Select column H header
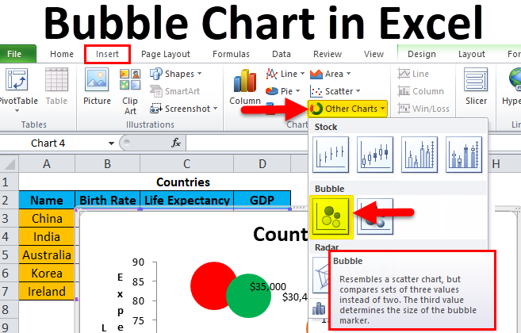 (x=496, y=164)
